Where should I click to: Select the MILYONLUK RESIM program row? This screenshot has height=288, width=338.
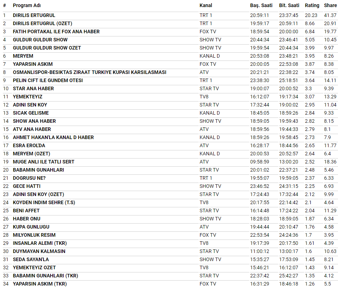tap(34, 235)
